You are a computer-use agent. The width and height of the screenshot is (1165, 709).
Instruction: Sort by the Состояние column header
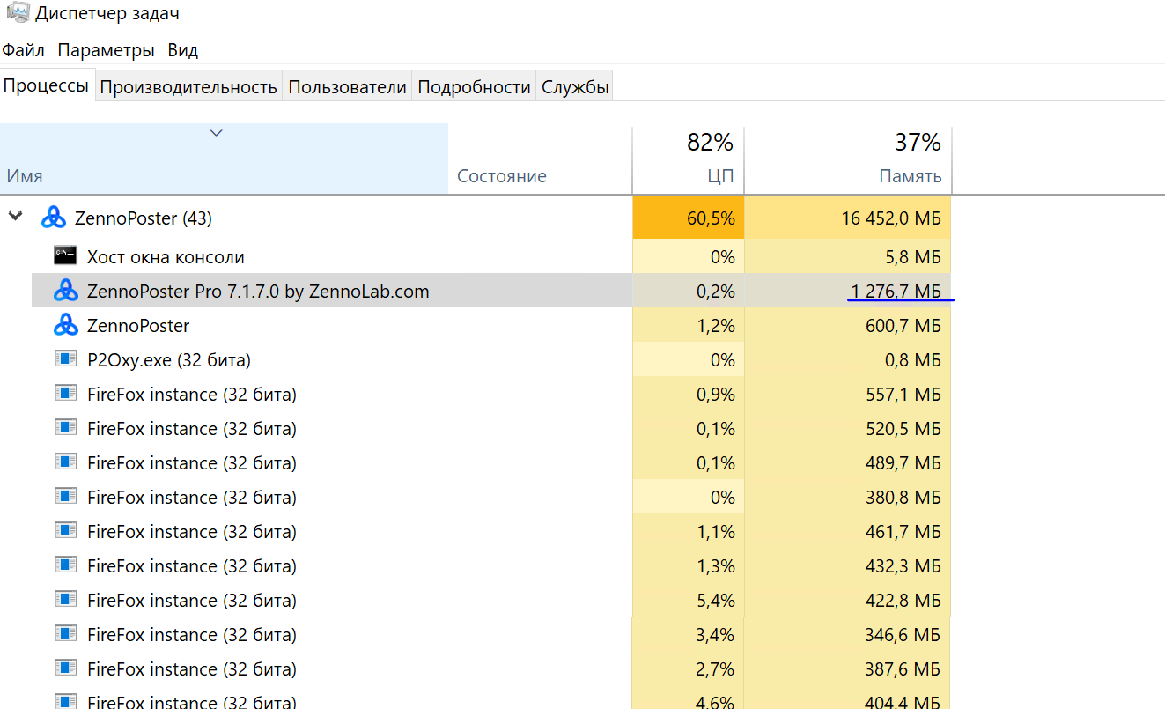[540, 159]
